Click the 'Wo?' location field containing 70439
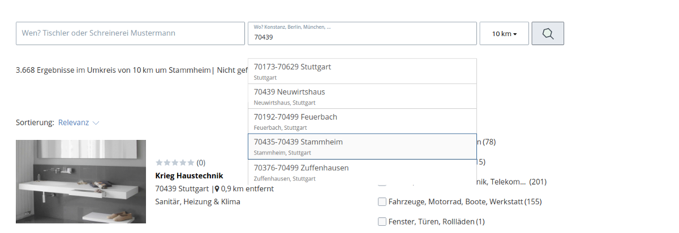This screenshot has height=233, width=679. coord(362,37)
